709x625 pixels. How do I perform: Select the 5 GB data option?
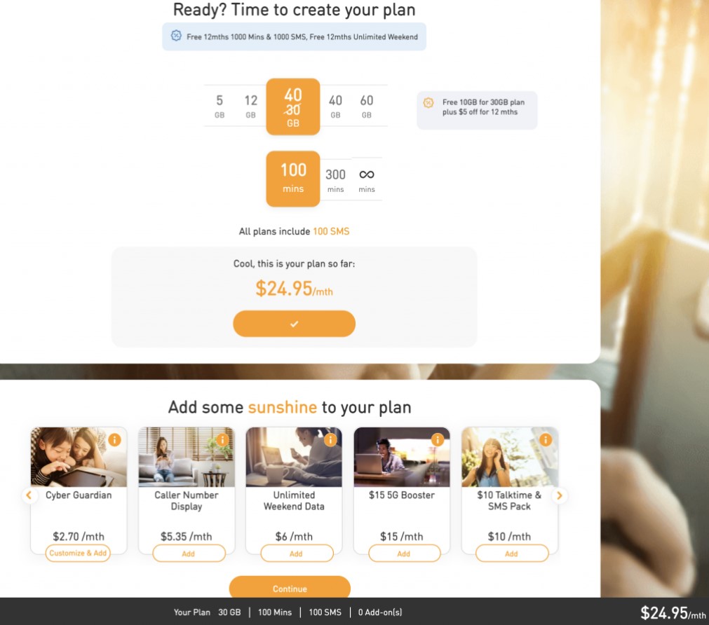click(220, 107)
